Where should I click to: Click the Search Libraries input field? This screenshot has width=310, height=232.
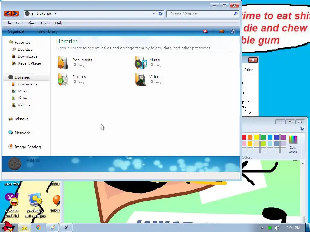click(x=200, y=14)
